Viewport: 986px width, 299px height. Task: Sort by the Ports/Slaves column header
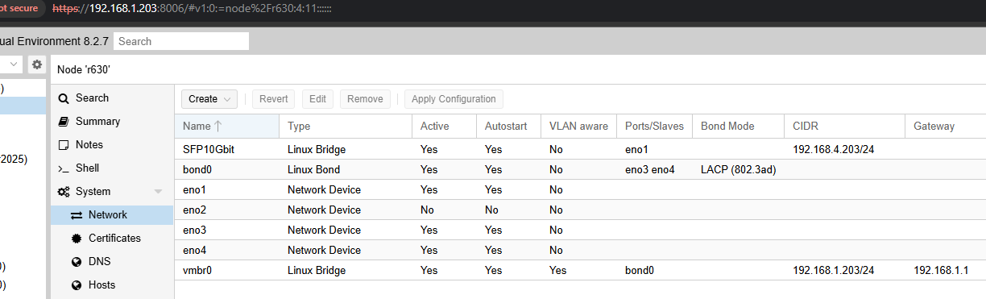(654, 126)
